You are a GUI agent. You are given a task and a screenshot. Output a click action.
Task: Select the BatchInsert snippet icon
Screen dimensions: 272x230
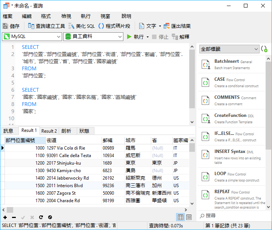pos(206,65)
